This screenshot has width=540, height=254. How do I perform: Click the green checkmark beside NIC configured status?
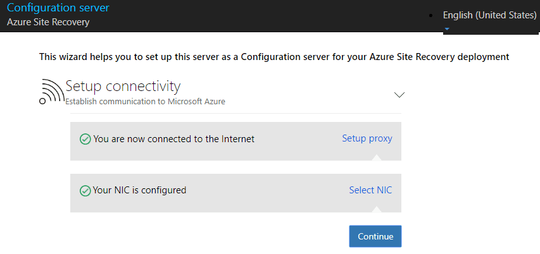[85, 190]
